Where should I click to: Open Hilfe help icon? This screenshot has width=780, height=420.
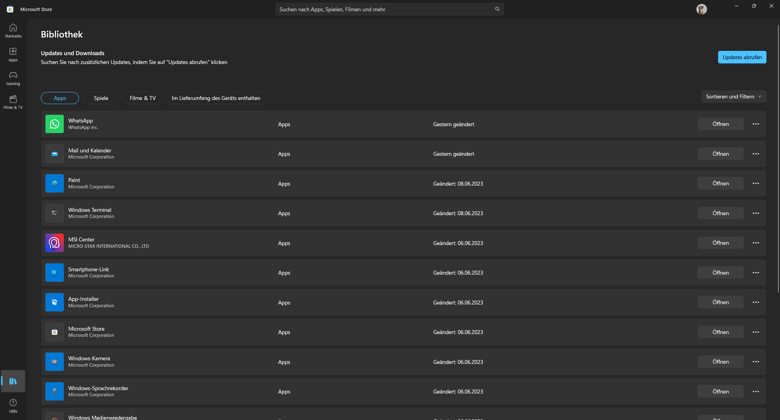point(13,406)
